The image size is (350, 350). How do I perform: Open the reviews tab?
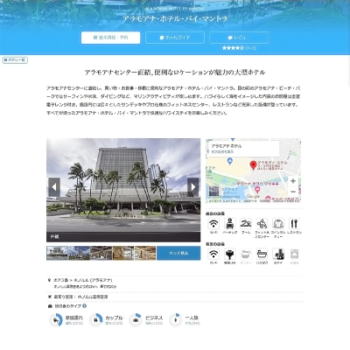[x=239, y=38]
